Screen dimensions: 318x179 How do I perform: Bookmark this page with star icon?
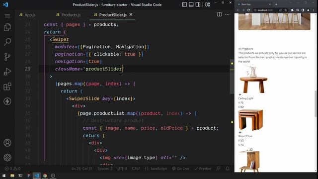(x=286, y=10)
